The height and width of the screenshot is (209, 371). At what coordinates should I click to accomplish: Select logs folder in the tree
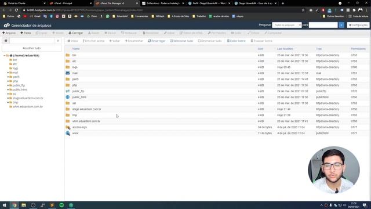point(16,69)
